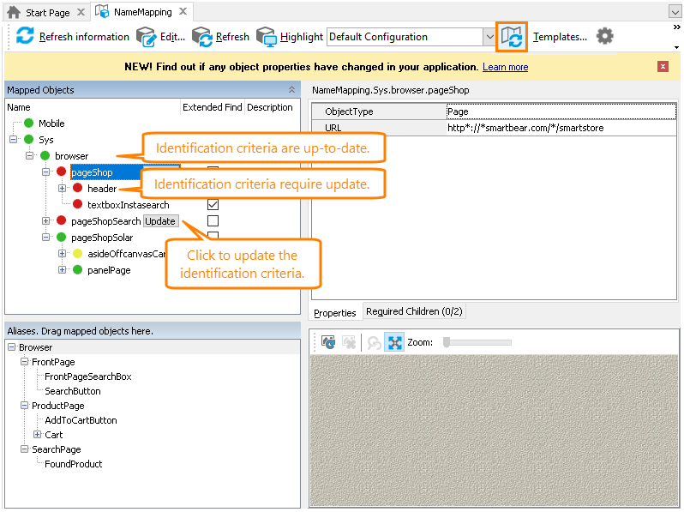
Task: Click the Edit toolbar icon
Action: point(147,37)
